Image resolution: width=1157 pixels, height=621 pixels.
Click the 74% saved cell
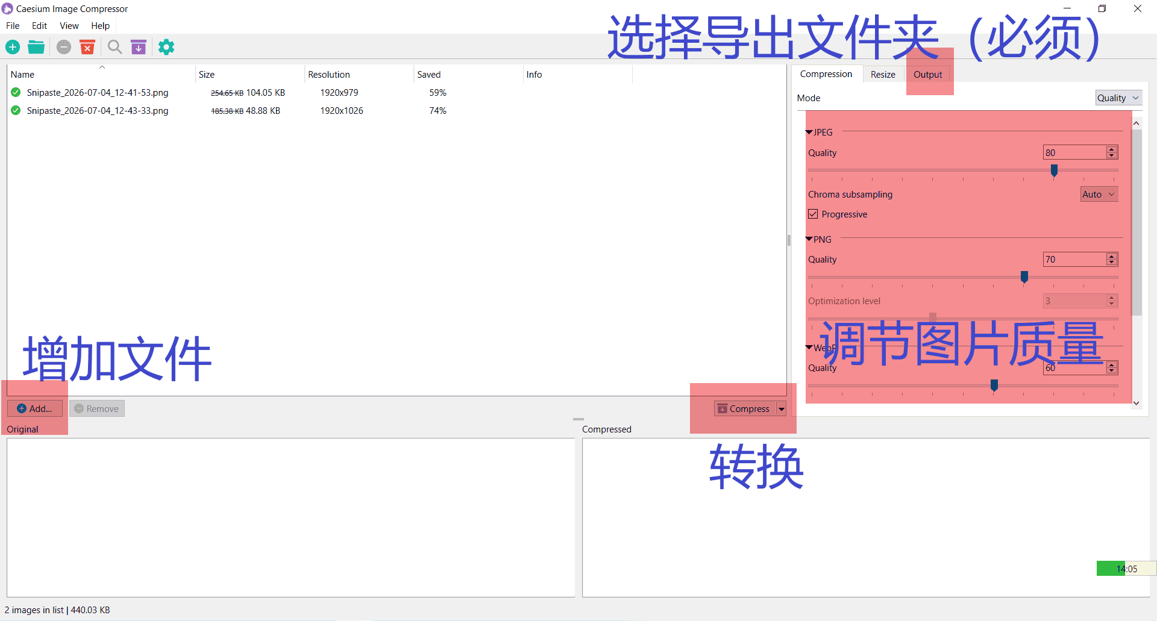(437, 111)
